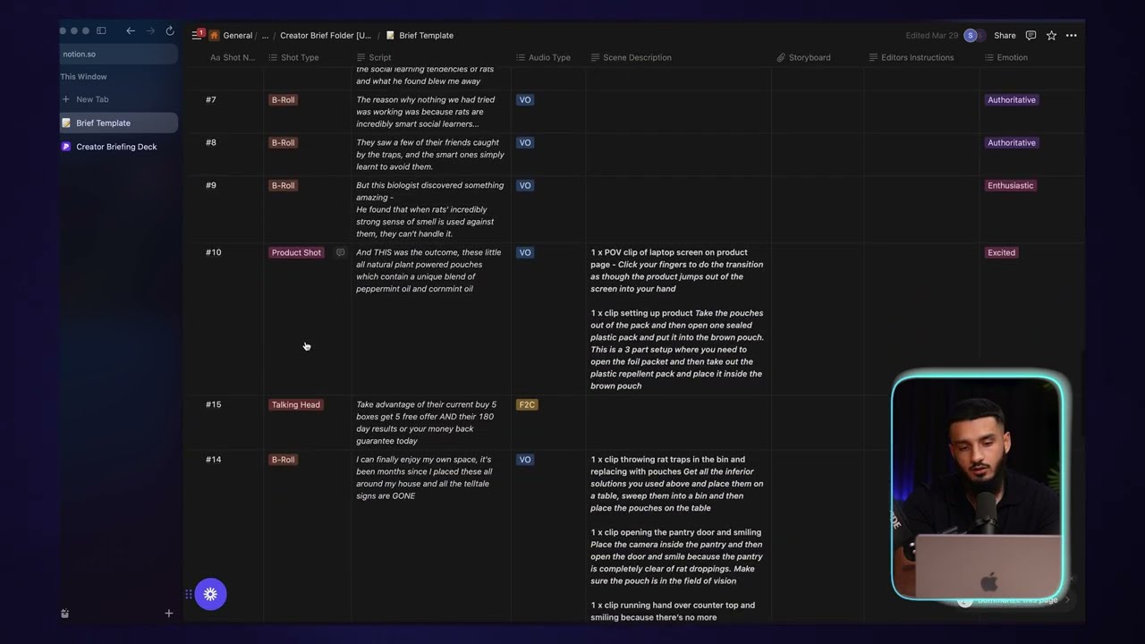
Task: Open the three-dot page options menu
Action: (x=1072, y=36)
